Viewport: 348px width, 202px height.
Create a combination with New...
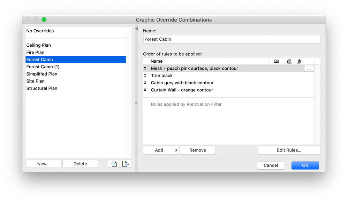[43, 164]
